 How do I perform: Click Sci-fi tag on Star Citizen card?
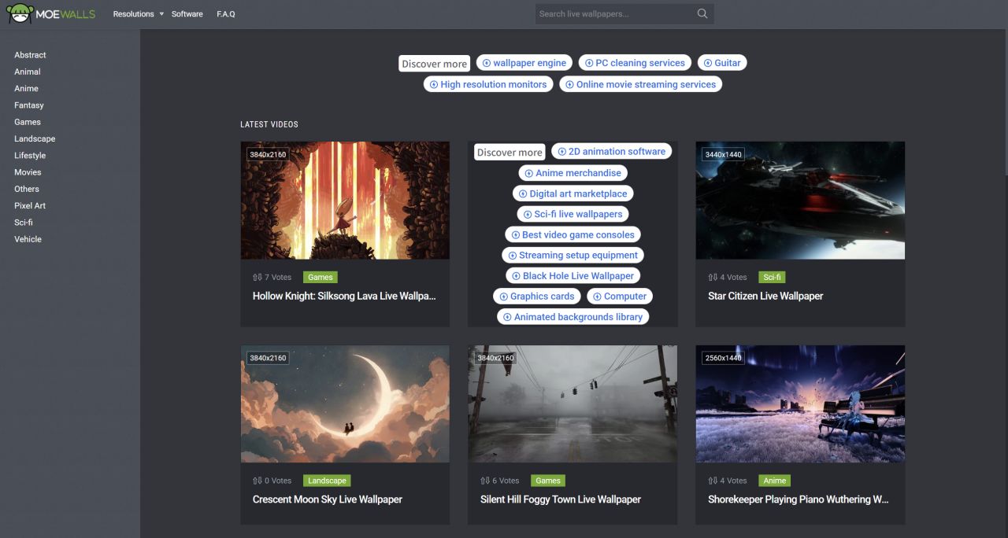772,277
